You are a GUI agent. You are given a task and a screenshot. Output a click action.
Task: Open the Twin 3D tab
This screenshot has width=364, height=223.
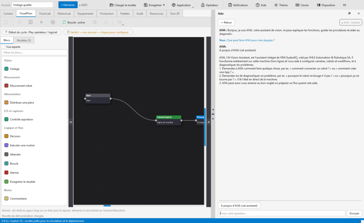(x=175, y=14)
